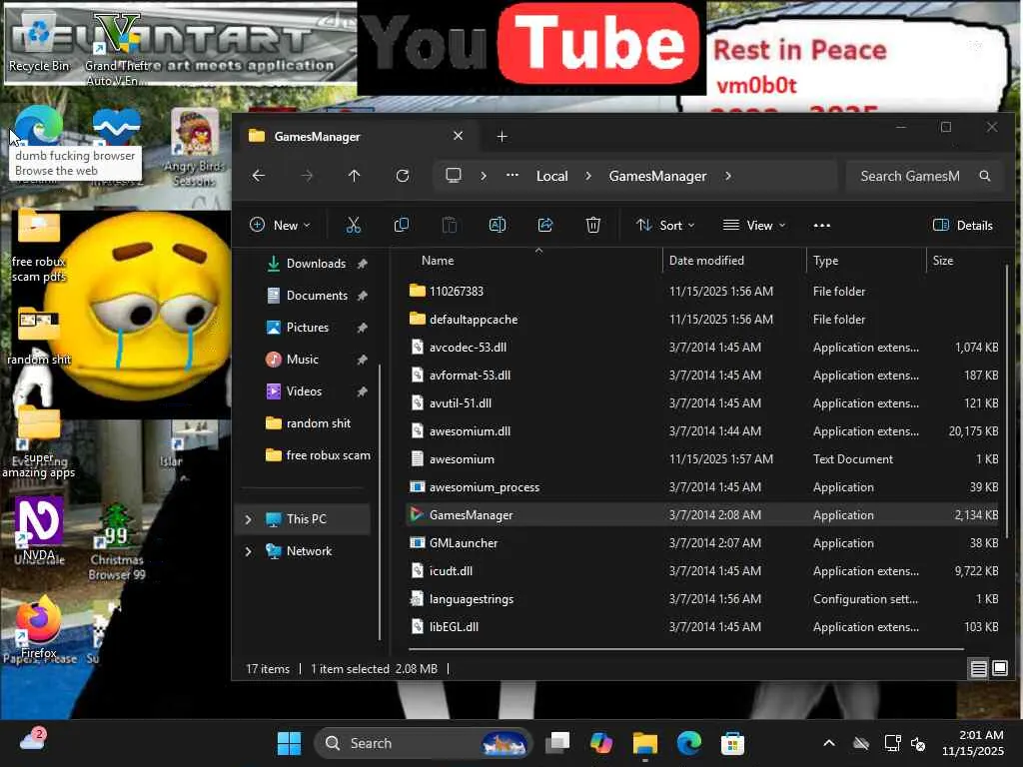
Task: Expand the This PC tree node
Action: tap(248, 519)
